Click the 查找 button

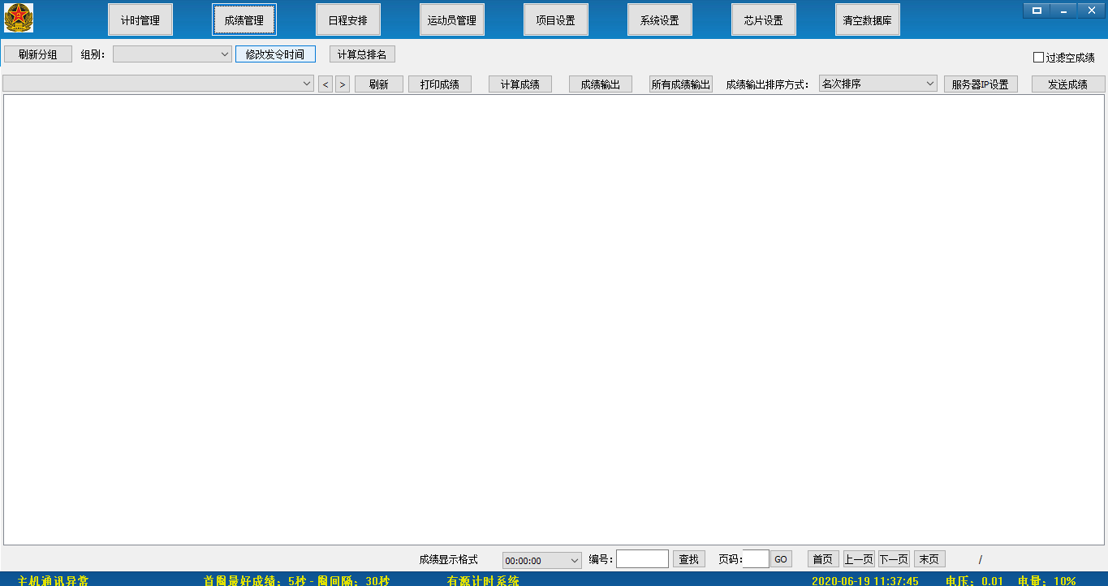coord(689,559)
